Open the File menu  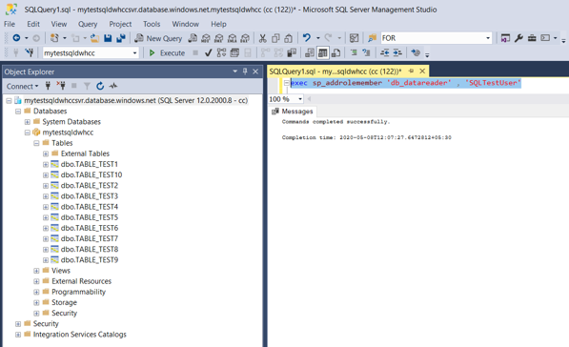(x=10, y=24)
